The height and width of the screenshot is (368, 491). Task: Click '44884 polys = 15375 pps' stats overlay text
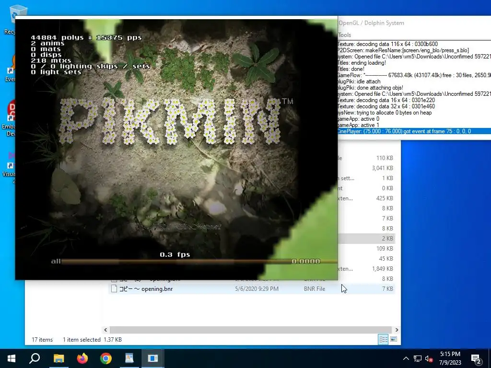tap(86, 37)
